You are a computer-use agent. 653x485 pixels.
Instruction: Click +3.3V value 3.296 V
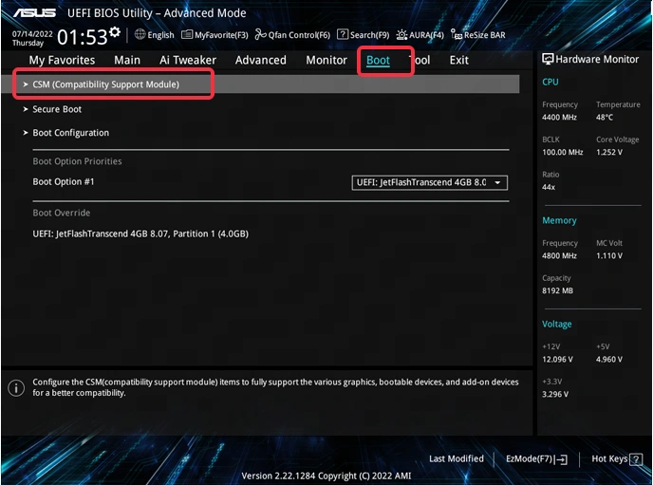[555, 394]
